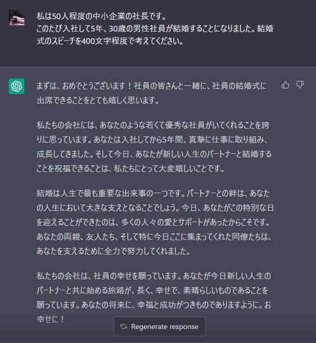Click the circular arrows regenerate icon
316x343 pixels.
(x=124, y=326)
